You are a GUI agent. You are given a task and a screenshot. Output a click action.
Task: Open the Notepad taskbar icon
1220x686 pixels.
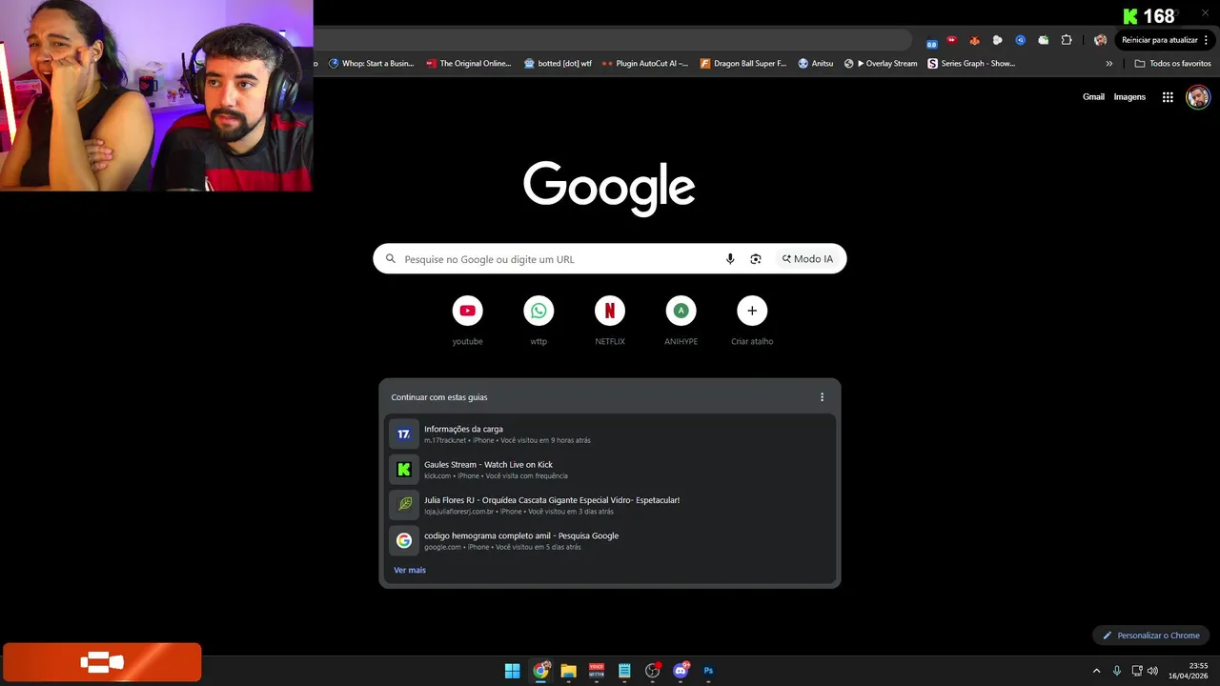(x=624, y=671)
